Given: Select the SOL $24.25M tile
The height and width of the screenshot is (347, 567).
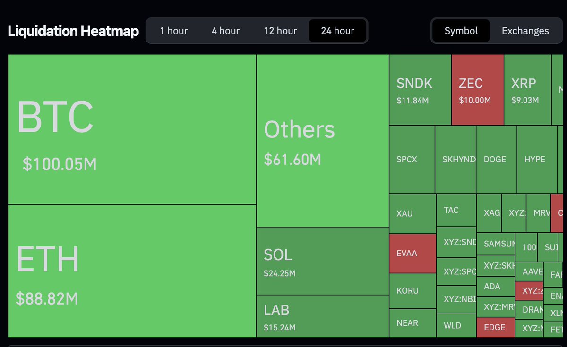Looking at the screenshot, I should click(323, 261).
